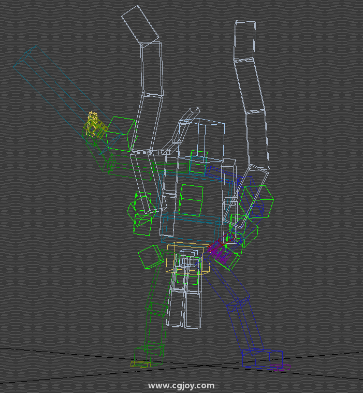Select the green box beside the sword hand
The height and width of the screenshot is (393, 363).
coord(121,134)
